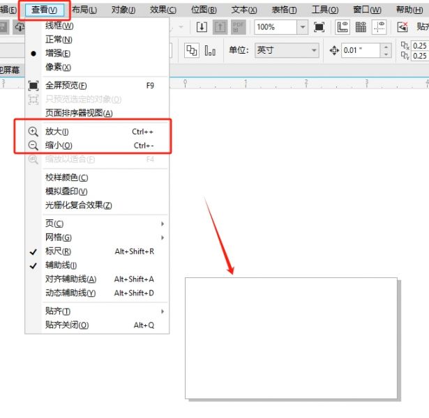
Task: Select 增强(E) view mode
Action: pyautogui.click(x=97, y=53)
